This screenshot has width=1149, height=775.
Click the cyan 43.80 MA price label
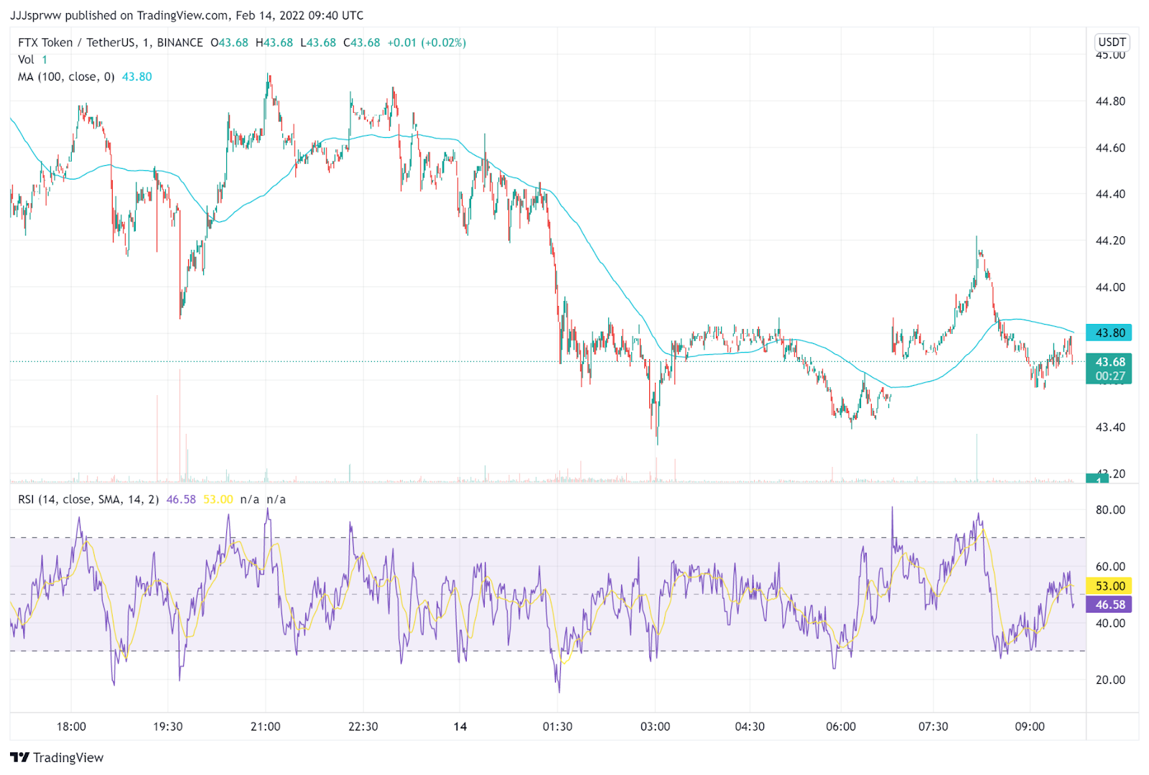coord(1109,333)
